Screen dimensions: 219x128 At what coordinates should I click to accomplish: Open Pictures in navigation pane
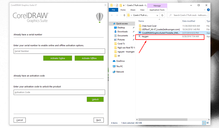click(x=121, y=40)
